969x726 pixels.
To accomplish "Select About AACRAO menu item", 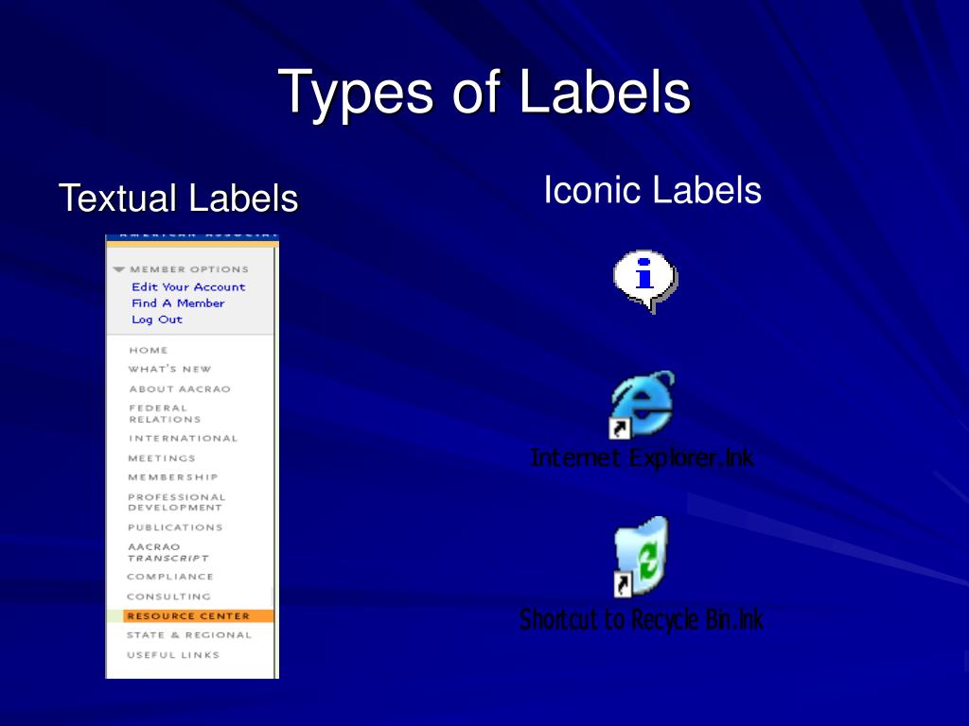I will coord(180,389).
